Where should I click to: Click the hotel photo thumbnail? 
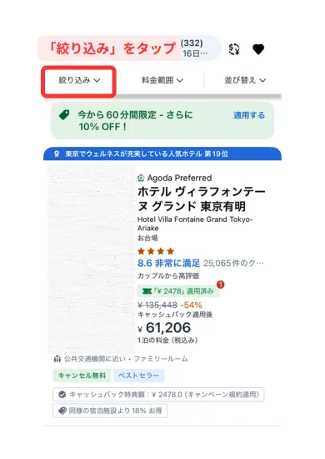point(92,259)
